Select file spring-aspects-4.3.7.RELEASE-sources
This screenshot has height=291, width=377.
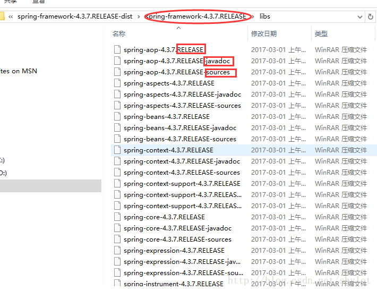point(182,105)
